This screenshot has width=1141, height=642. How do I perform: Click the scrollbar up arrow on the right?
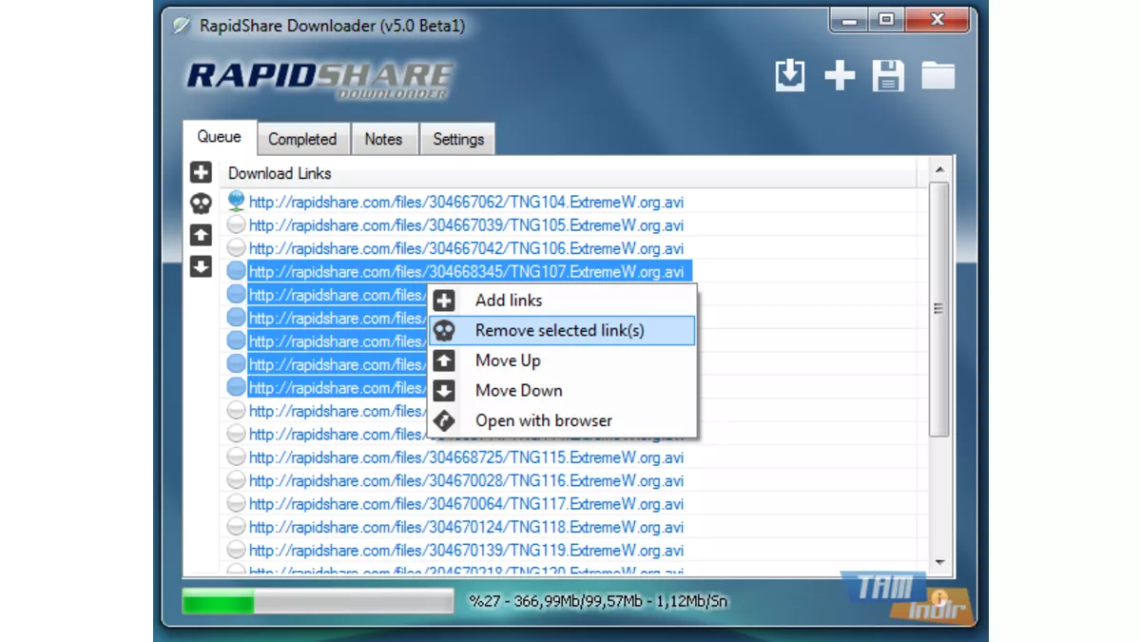click(x=939, y=169)
